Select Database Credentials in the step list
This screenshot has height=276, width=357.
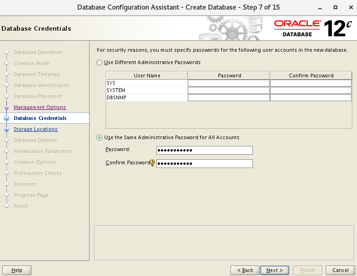[x=40, y=118]
